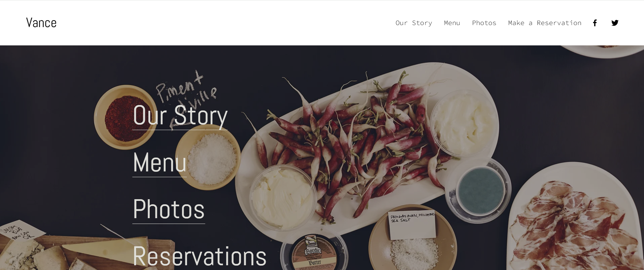The image size is (644, 270).
Task: Click the red chili powder bowl
Action: 125,117
